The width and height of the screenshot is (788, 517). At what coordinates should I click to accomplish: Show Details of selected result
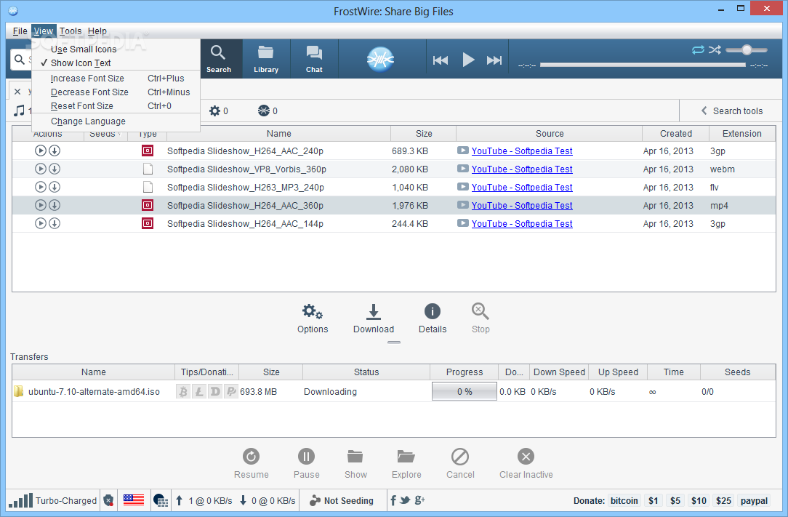(433, 318)
